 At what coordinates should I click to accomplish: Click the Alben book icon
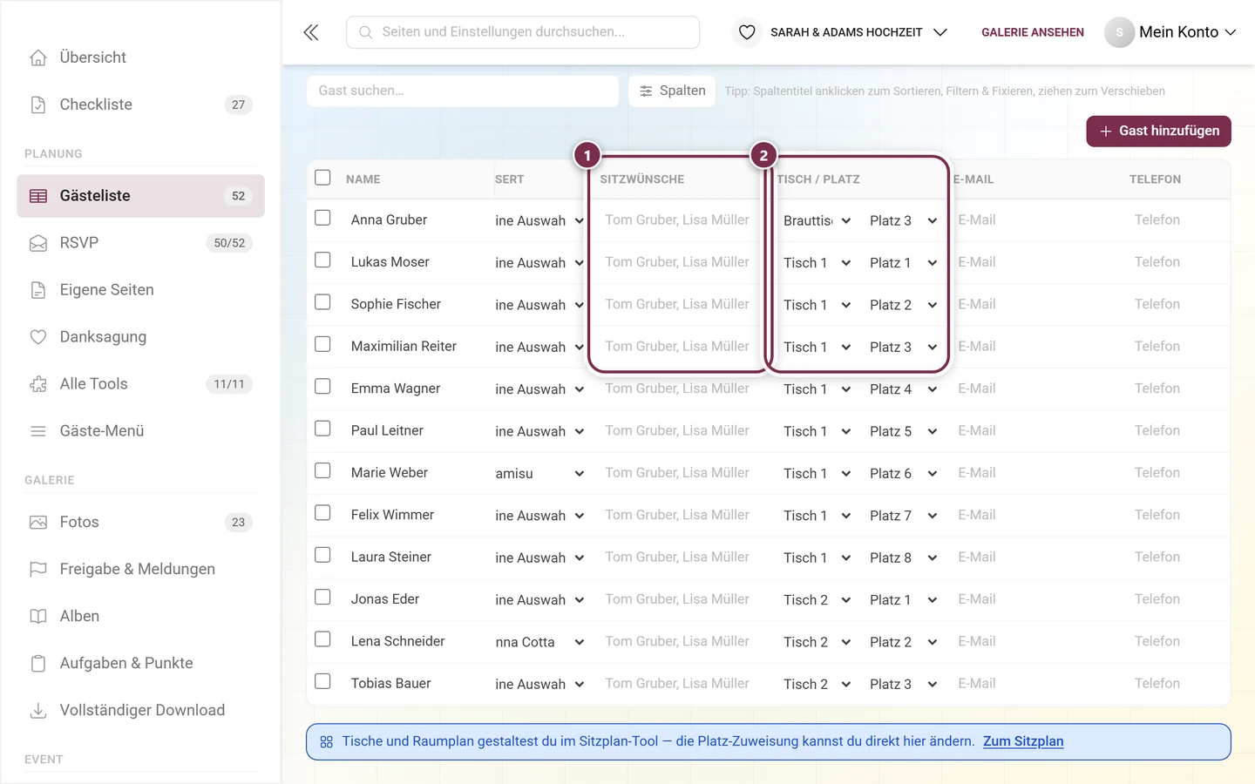(38, 617)
